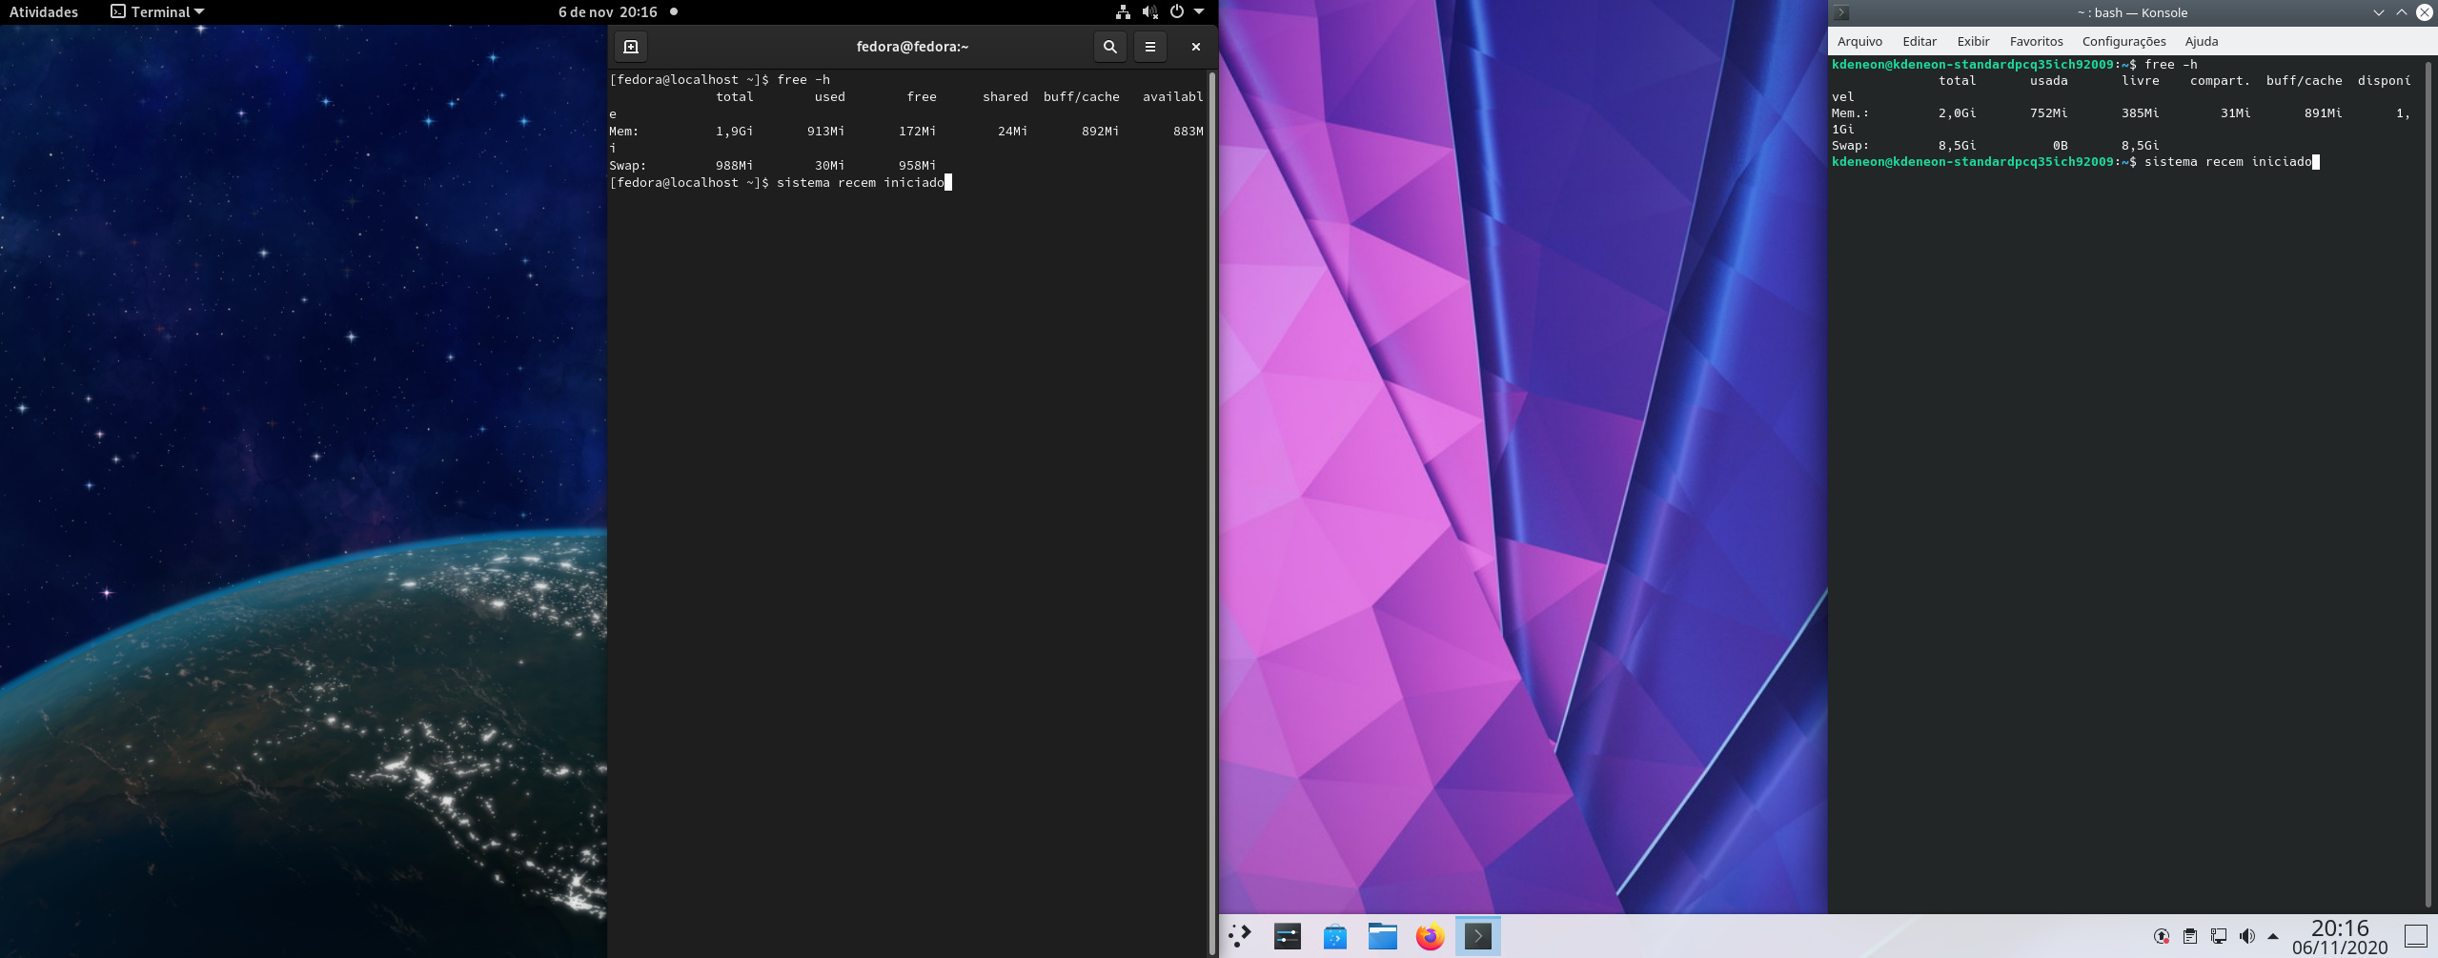
Task: Open Discover software center from KDE taskbar
Action: (1335, 936)
